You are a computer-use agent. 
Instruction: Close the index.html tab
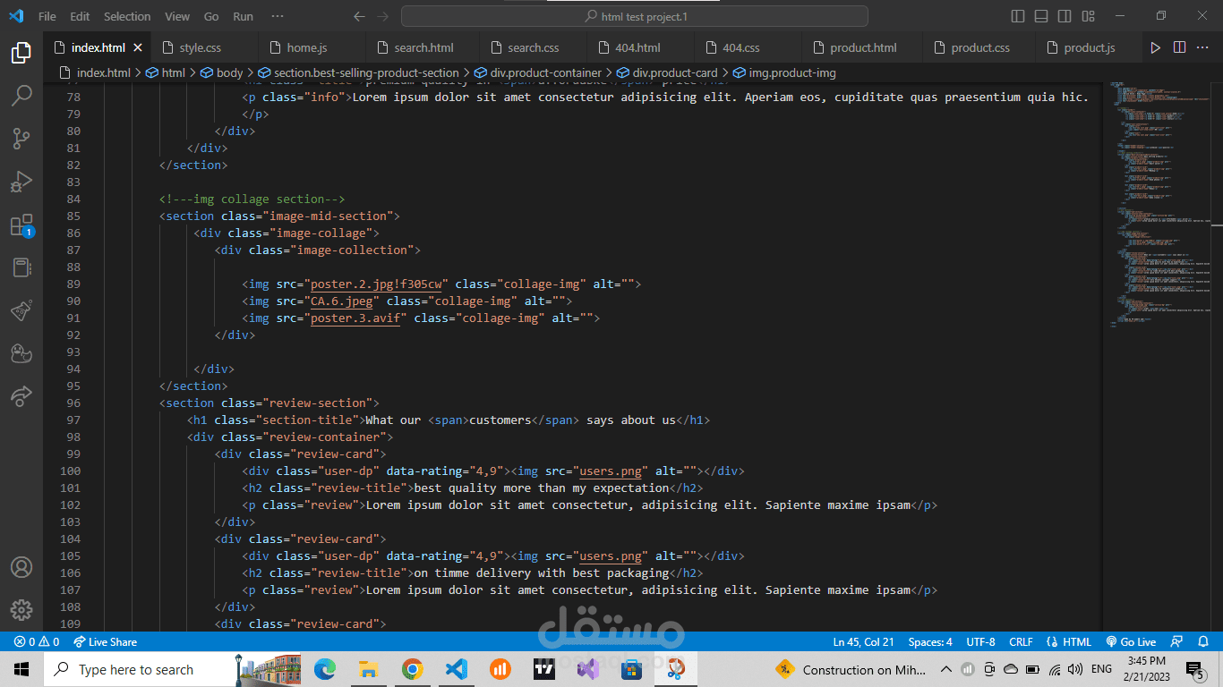(x=138, y=47)
